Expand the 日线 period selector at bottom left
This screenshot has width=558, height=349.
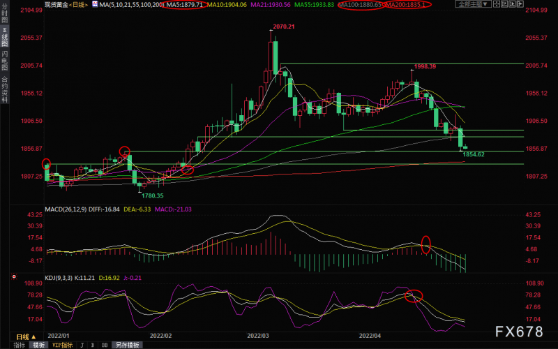click(x=25, y=338)
